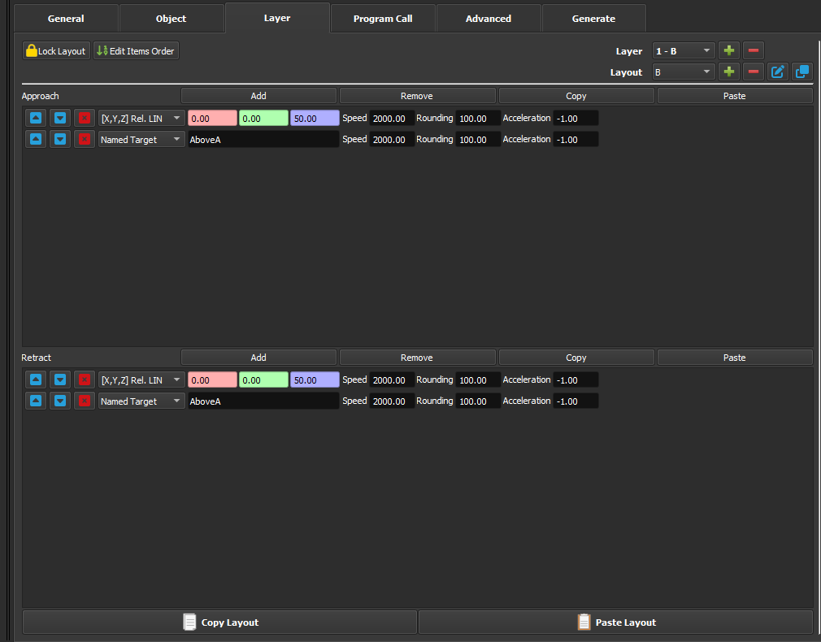Click the edit layout pencil icon
821x642 pixels.
pos(778,72)
